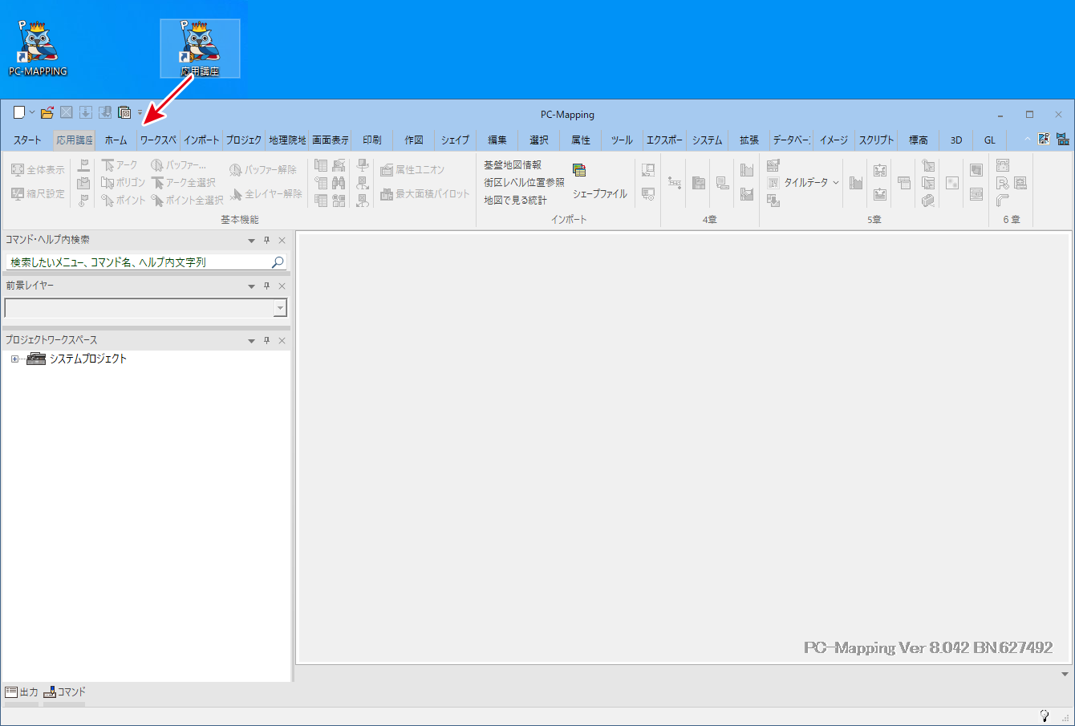The height and width of the screenshot is (726, 1075).
Task: Click the シェープファイル import button
Action: click(600, 182)
